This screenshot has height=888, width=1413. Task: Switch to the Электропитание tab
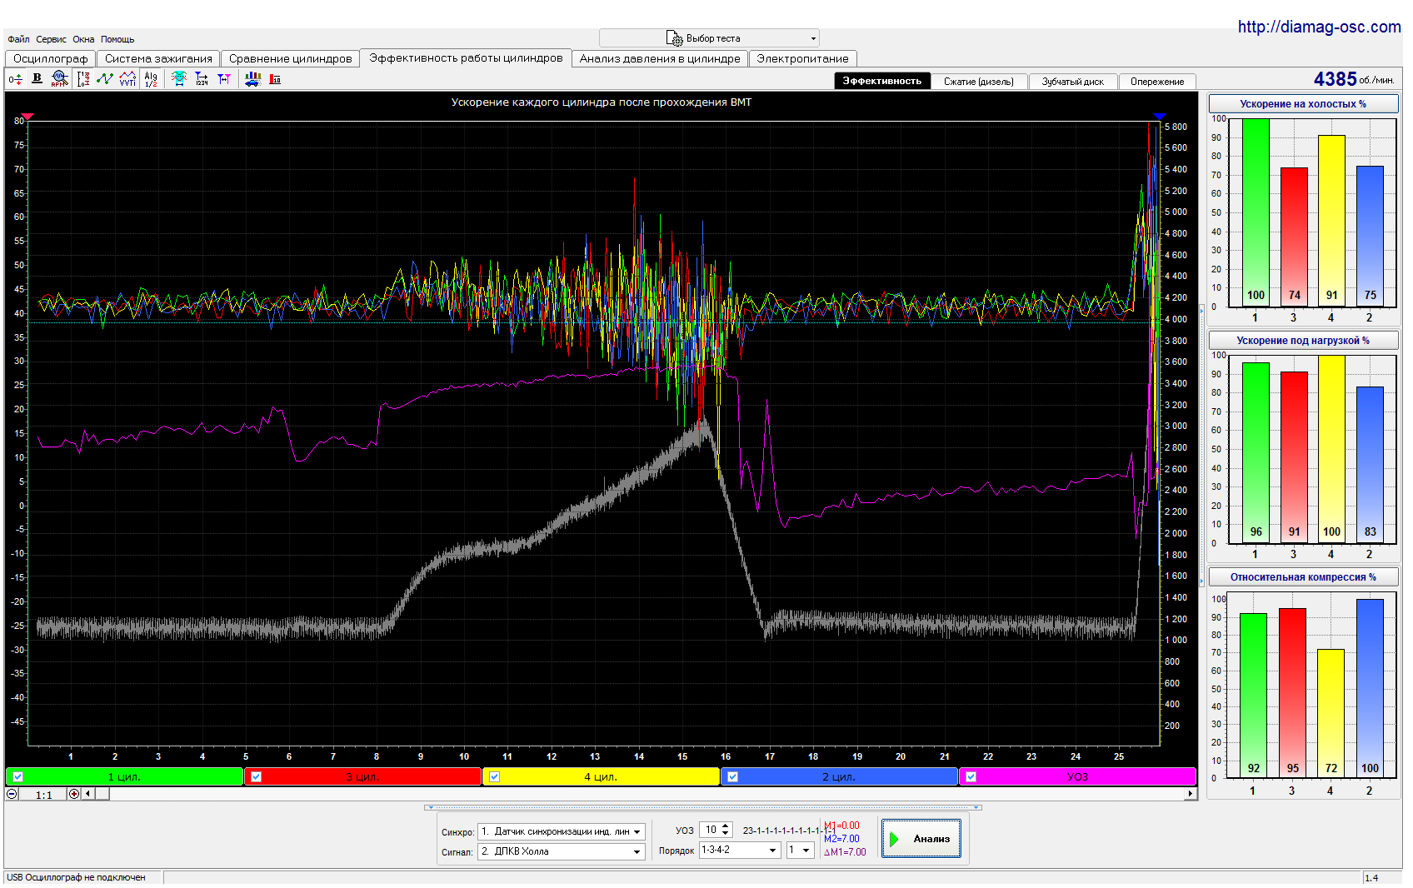tap(802, 58)
